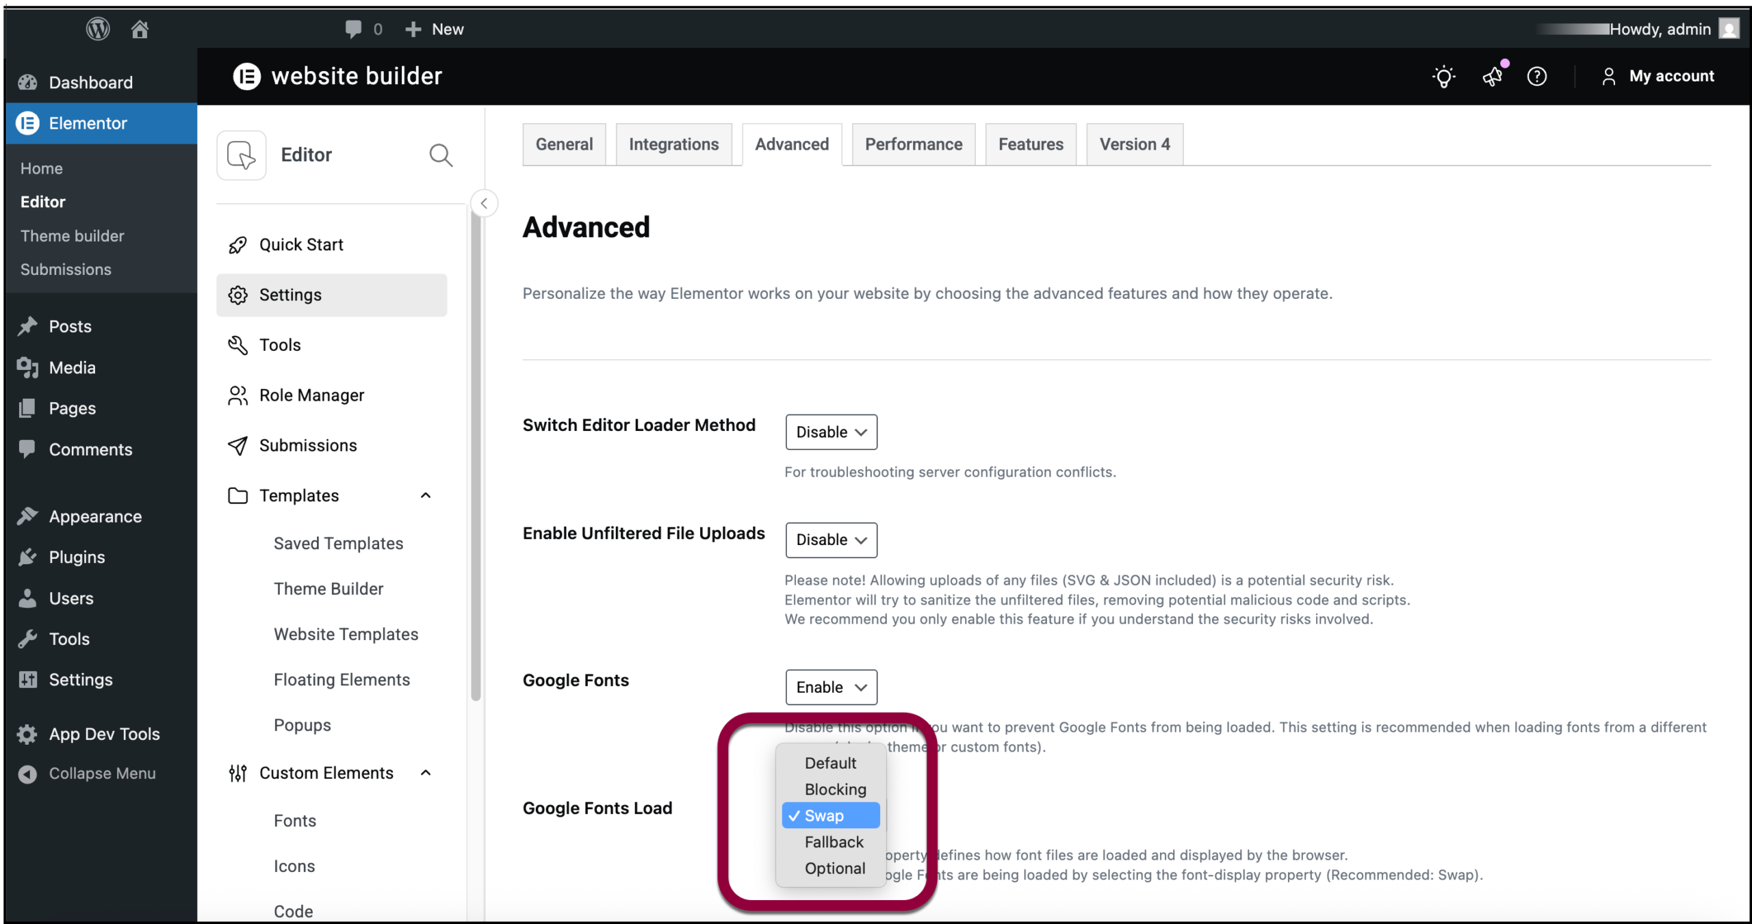1752x924 pixels.
Task: Click the help question mark icon
Action: (1537, 76)
